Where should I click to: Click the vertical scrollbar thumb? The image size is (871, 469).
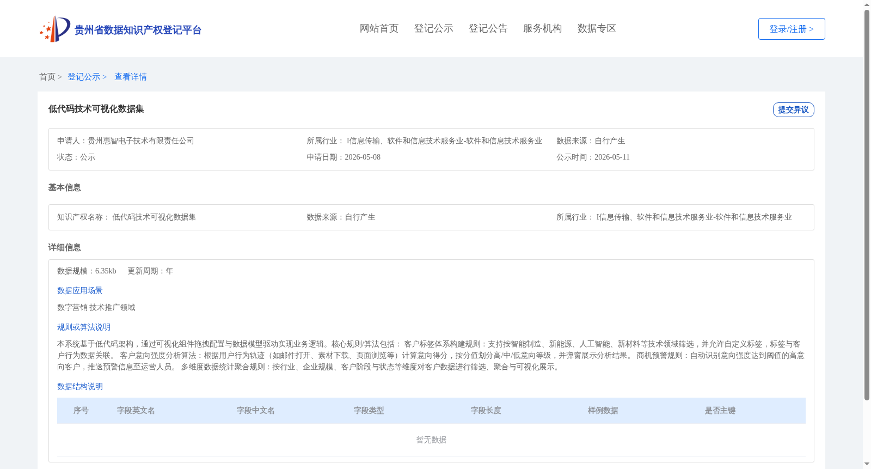(867, 205)
